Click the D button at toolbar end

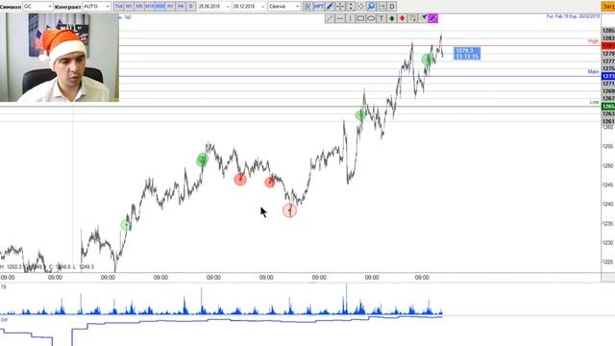point(391,7)
